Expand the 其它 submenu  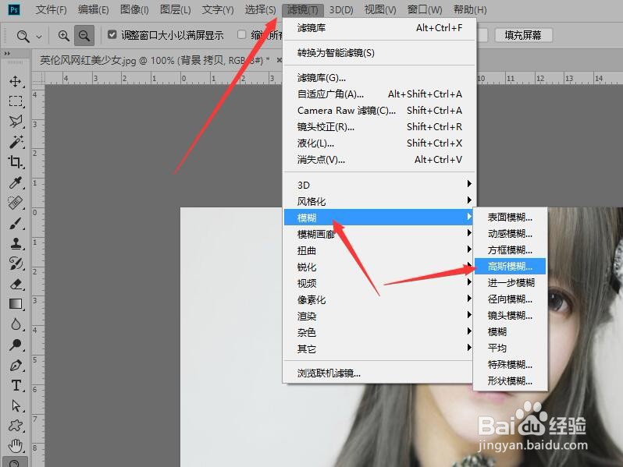tap(379, 348)
